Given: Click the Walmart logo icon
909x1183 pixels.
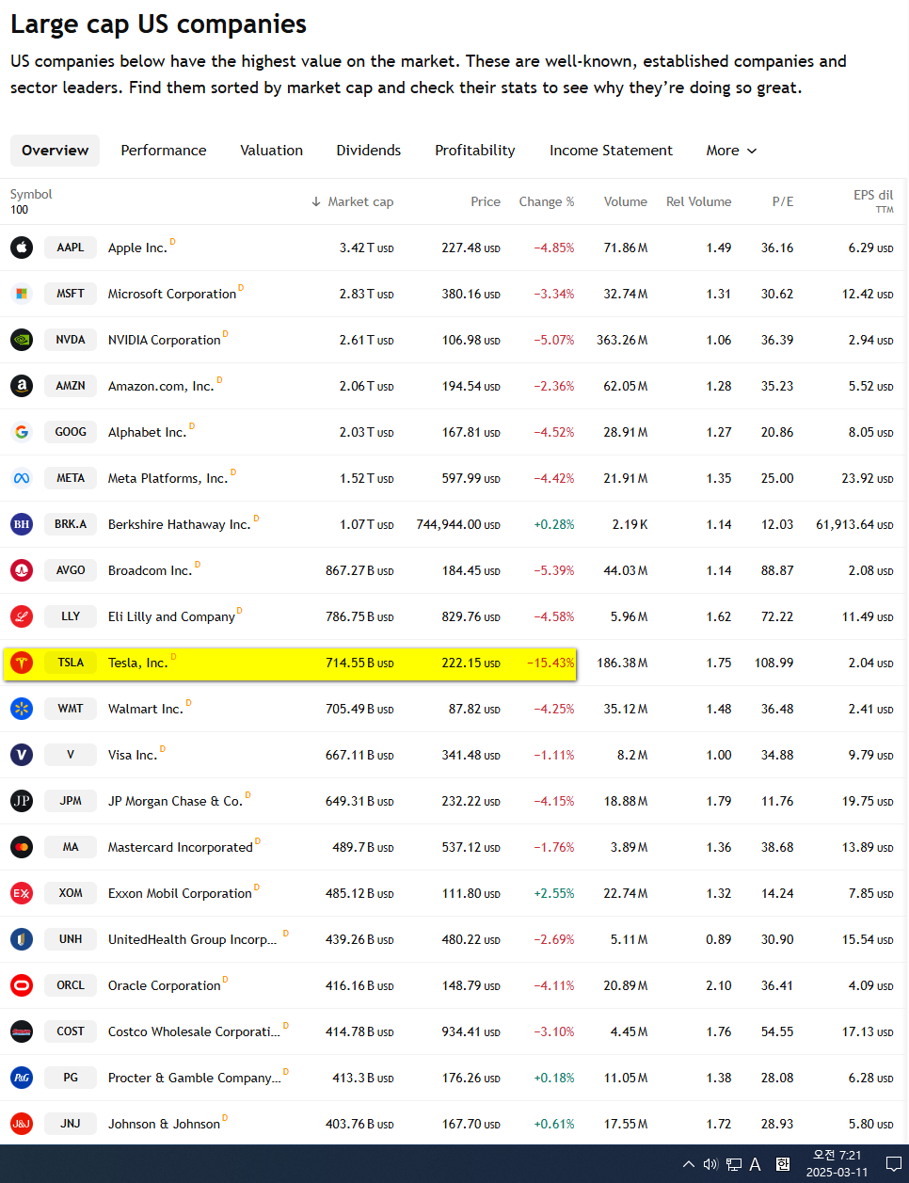Looking at the screenshot, I should (x=22, y=709).
